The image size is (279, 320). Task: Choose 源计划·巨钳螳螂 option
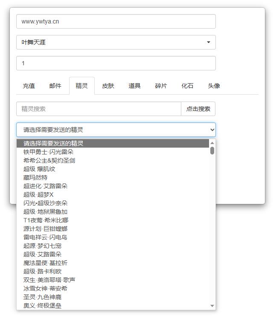(113, 229)
